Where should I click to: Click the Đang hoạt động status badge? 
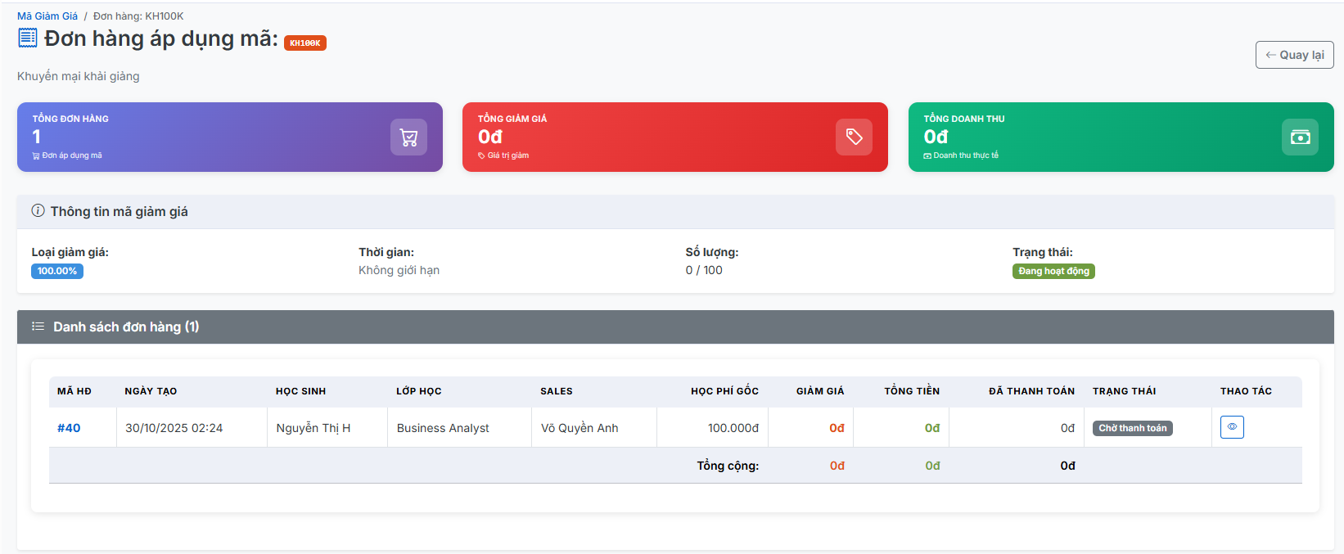1053,272
